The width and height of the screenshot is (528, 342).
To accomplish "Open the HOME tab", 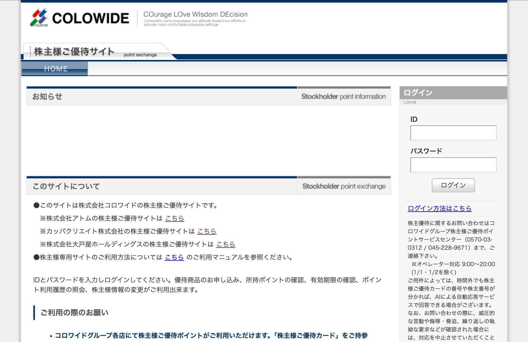I will [55, 69].
